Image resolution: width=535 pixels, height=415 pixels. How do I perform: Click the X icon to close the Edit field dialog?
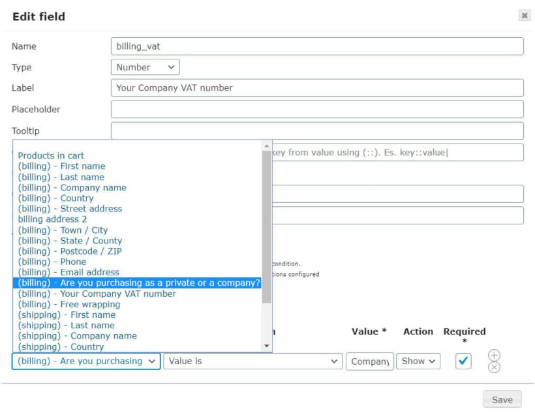tap(525, 15)
